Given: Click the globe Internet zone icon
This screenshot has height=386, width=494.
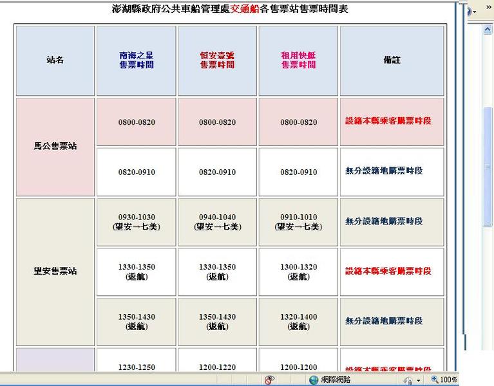Looking at the screenshot, I should click(314, 380).
